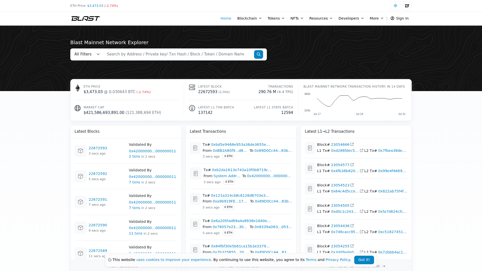
Task: Open the NFTs menu
Action: pyautogui.click(x=296, y=18)
